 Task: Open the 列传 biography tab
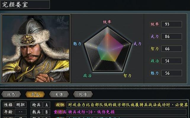pyautogui.click(x=83, y=94)
